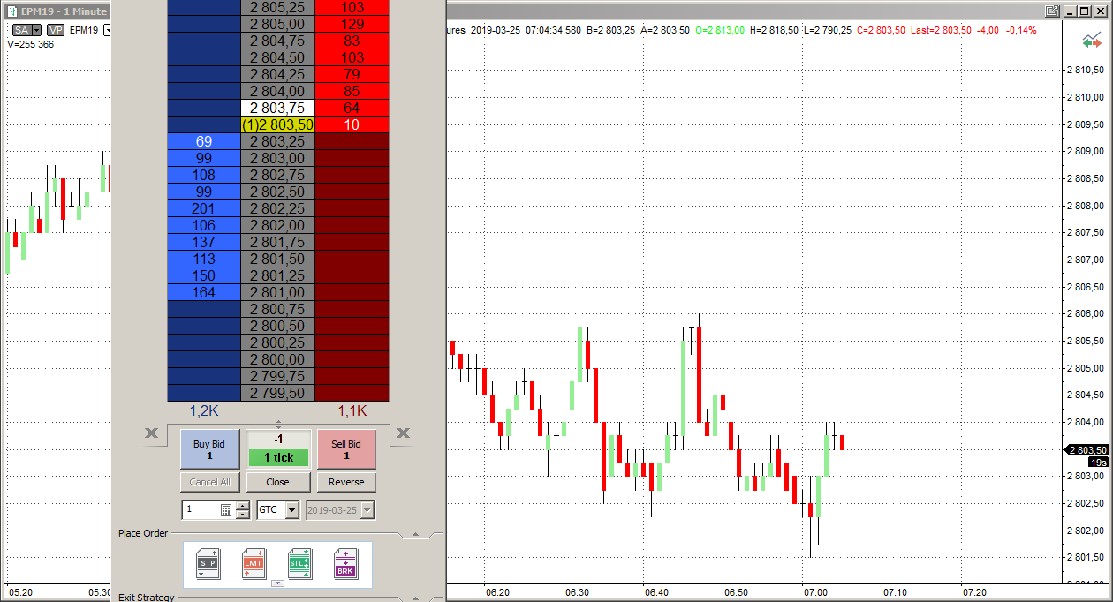
Task: Click the highlighted (1)2 803,50 price cell
Action: point(277,124)
